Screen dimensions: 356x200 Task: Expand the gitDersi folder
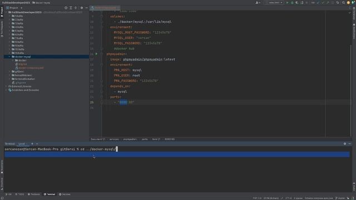click(x=9, y=72)
